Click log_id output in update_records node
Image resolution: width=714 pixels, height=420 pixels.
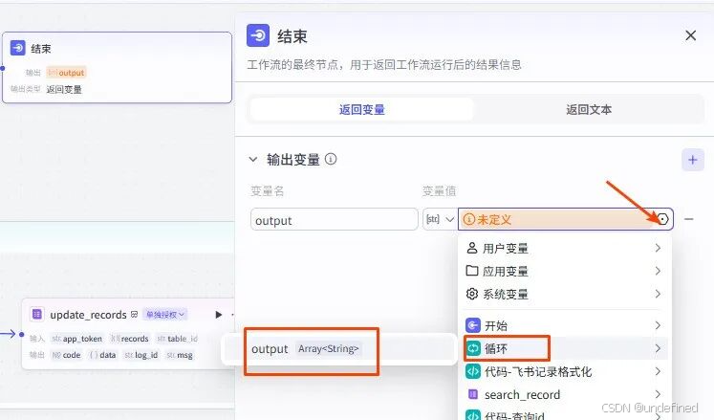click(x=141, y=355)
